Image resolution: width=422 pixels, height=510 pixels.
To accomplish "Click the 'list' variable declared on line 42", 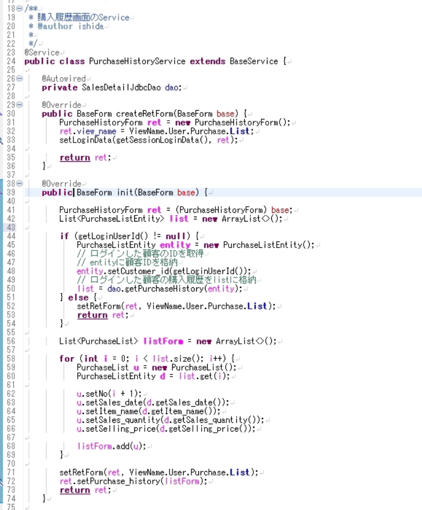I will (179, 219).
